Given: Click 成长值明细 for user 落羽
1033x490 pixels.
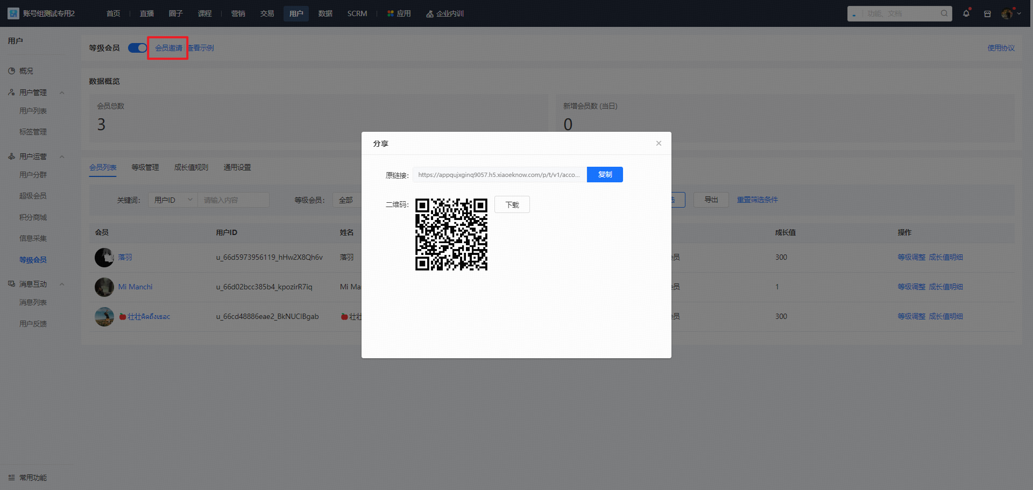Looking at the screenshot, I should [x=946, y=257].
